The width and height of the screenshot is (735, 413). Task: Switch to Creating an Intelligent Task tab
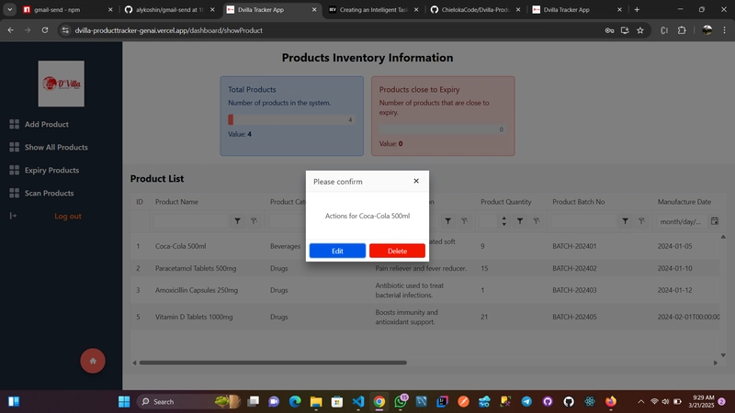(x=374, y=9)
